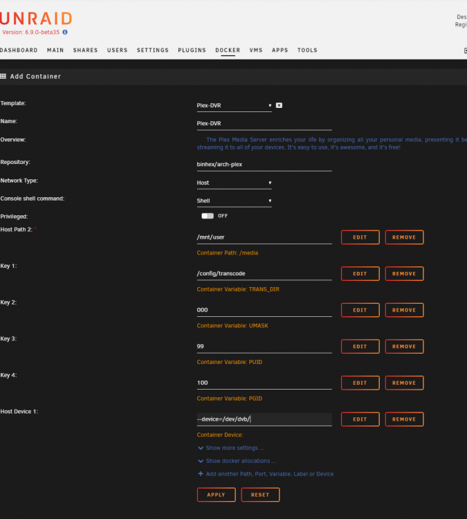Screen dimensions: 467x519
Task: Remove the Host Device 1 entry
Action: click(x=404, y=419)
